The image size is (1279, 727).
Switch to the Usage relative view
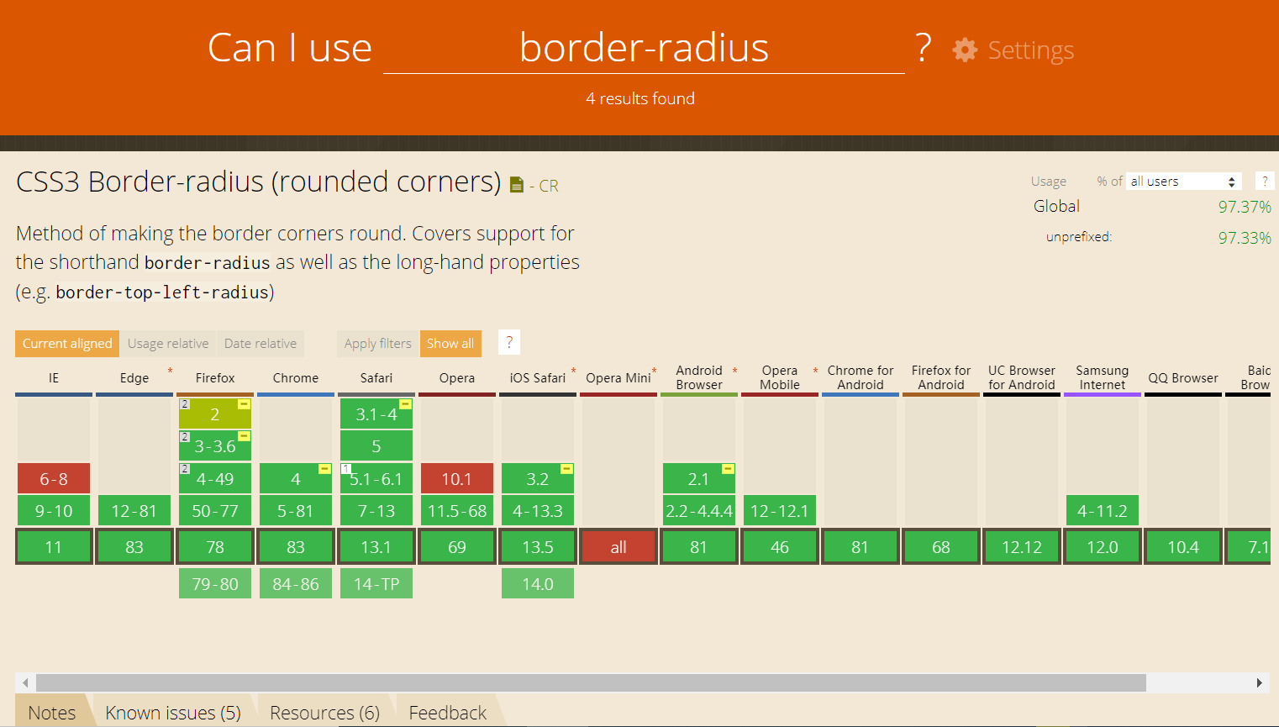click(x=168, y=343)
